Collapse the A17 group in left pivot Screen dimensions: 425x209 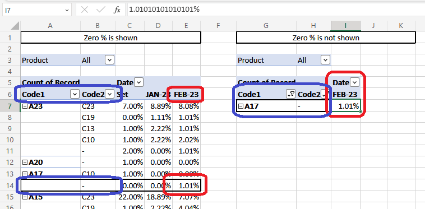(25, 174)
